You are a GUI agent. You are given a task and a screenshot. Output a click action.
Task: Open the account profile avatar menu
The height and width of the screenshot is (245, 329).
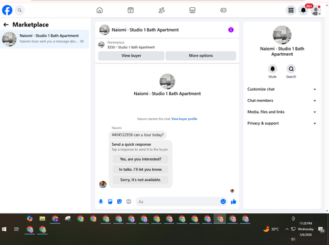[316, 11]
